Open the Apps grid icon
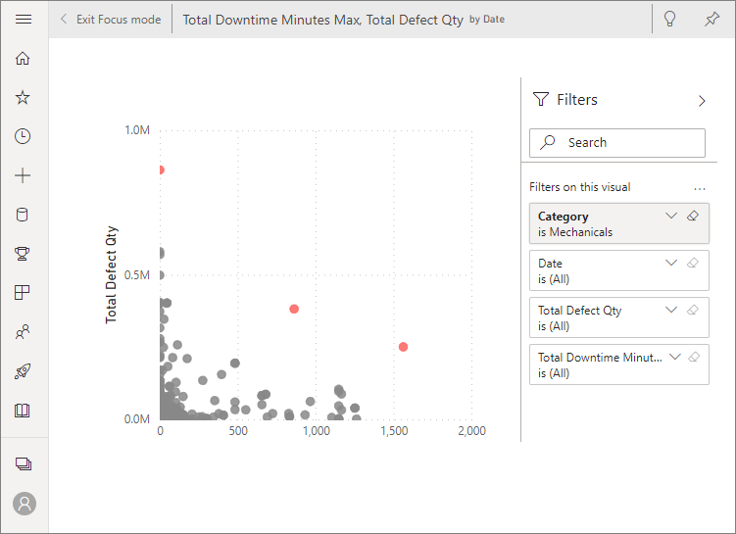Viewport: 736px width, 534px height. pyautogui.click(x=24, y=293)
